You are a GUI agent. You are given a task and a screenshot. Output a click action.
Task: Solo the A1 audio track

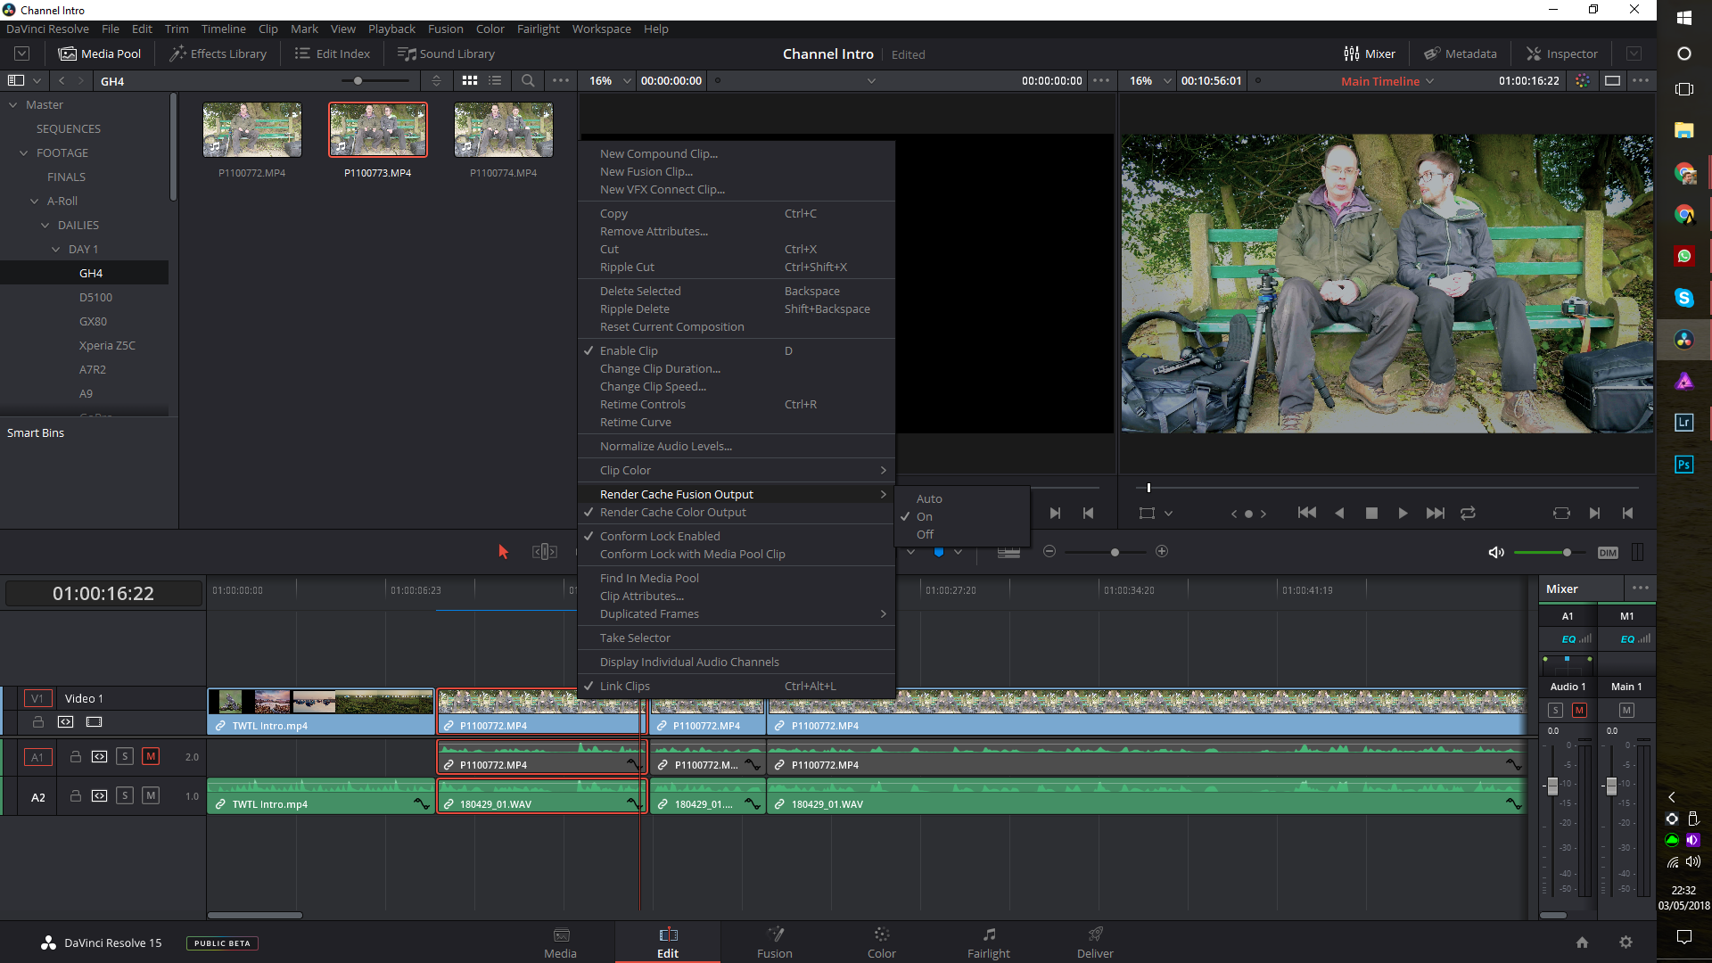pyautogui.click(x=125, y=756)
